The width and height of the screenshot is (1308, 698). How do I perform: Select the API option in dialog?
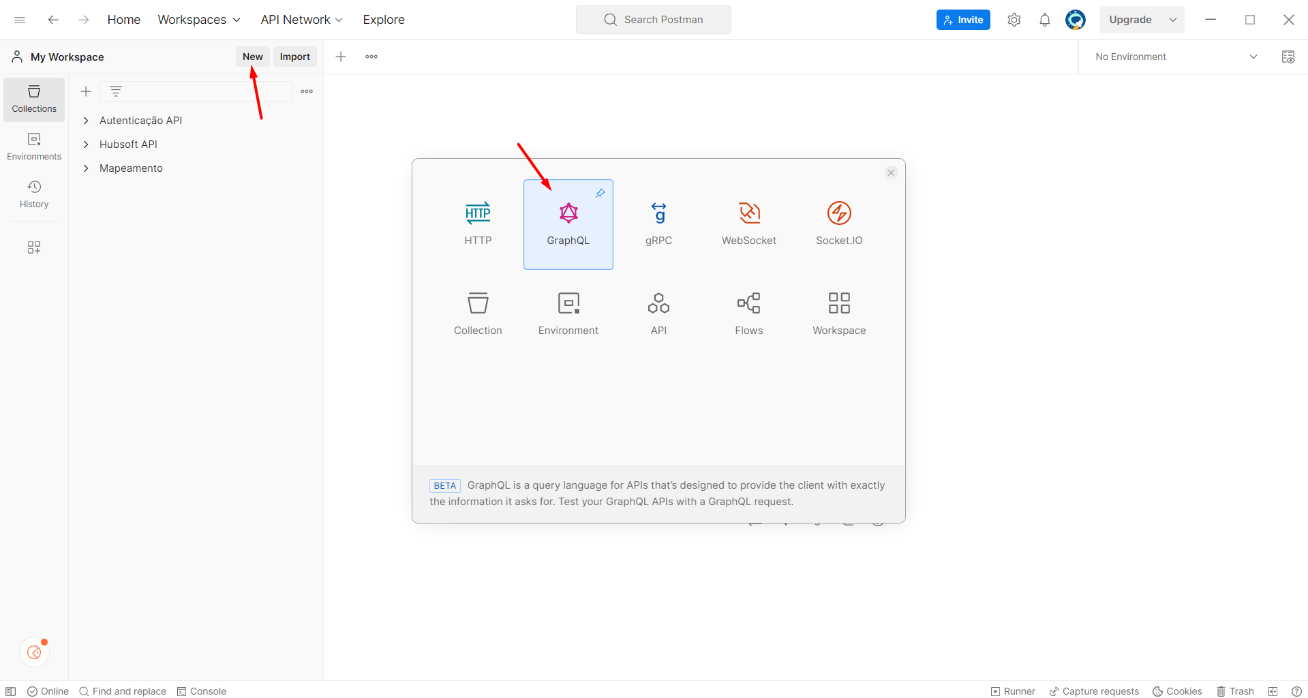(x=658, y=314)
